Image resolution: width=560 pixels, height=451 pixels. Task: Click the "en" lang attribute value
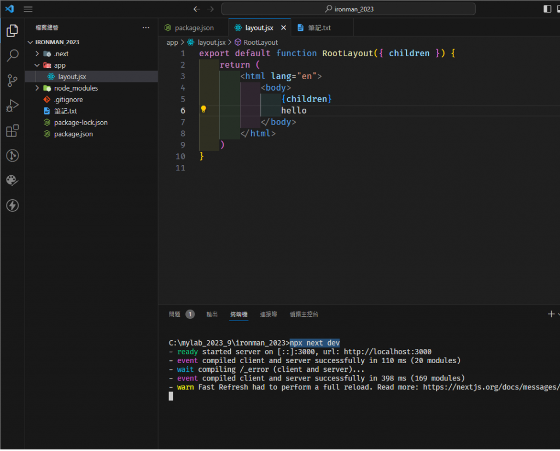click(x=307, y=76)
